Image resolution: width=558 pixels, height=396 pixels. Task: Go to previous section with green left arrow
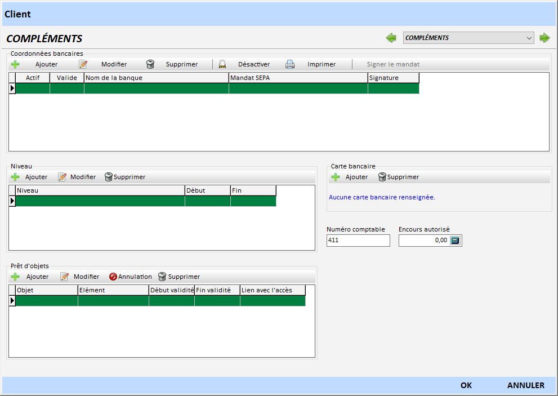(x=391, y=38)
